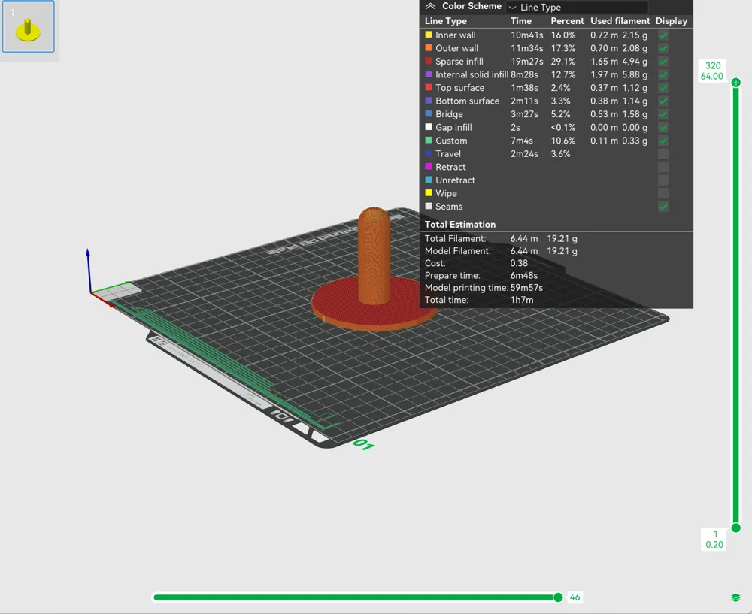Click the plus handle atop vertical layer slider
This screenshot has height=614, width=752.
click(x=735, y=83)
